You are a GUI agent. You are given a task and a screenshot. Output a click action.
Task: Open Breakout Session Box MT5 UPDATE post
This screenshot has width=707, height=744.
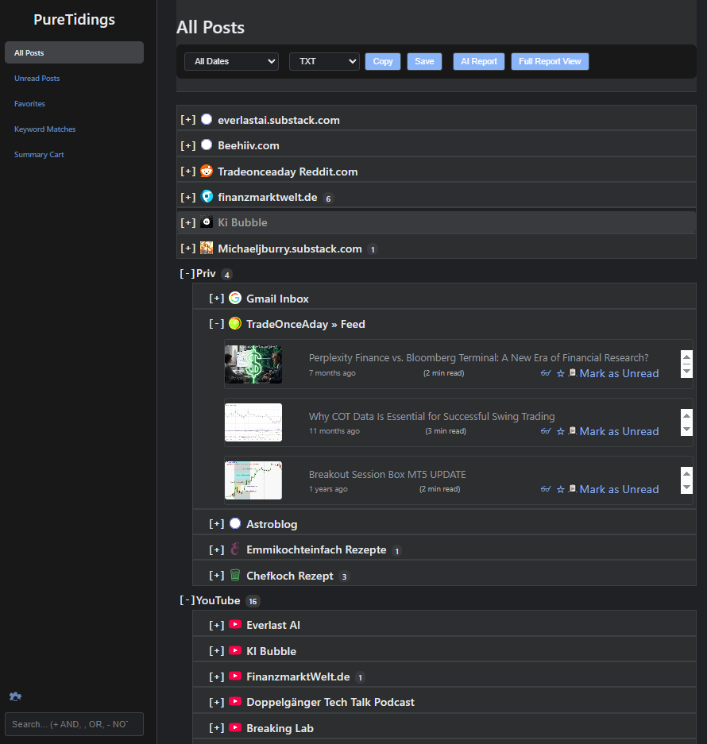tap(388, 475)
